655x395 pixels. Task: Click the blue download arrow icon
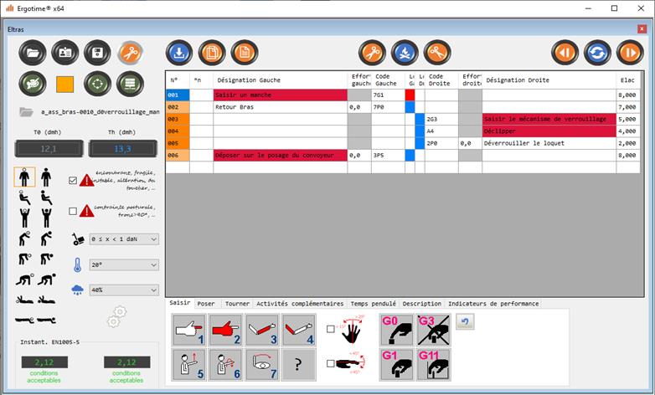(x=179, y=53)
